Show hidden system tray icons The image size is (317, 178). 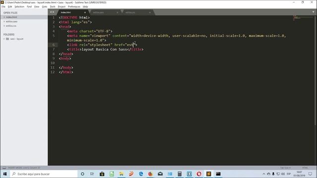[264, 174]
